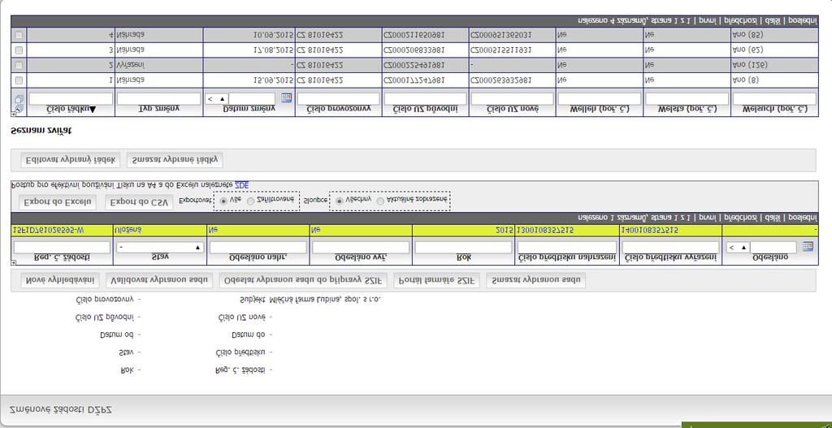Sort by Odesláno vyř. column header
The image size is (832, 428).
pos(361,257)
